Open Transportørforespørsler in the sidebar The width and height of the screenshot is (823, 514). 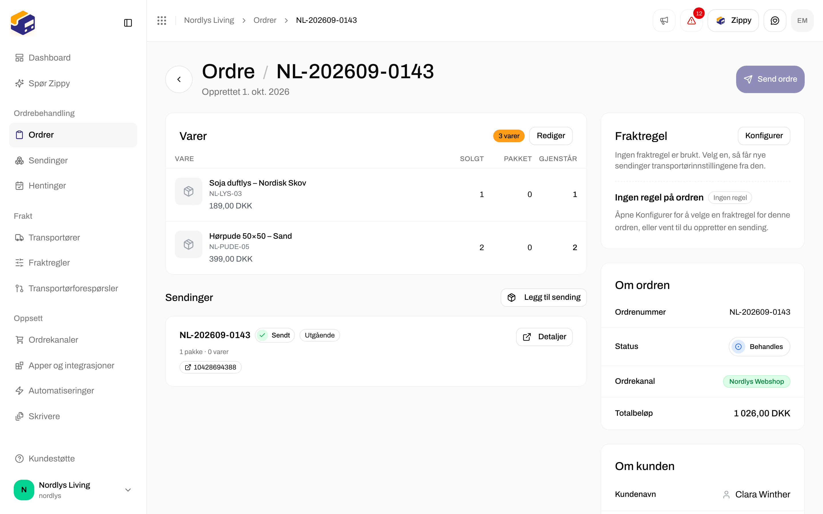coord(73,288)
